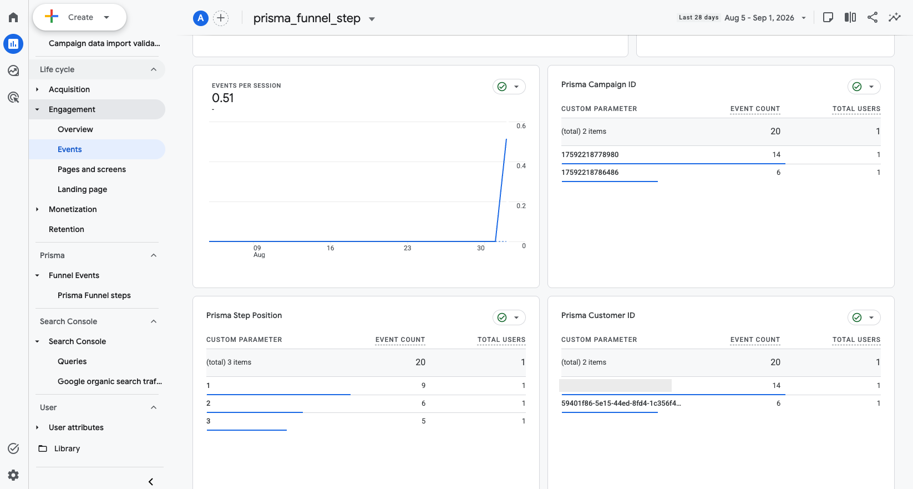This screenshot has height=489, width=913.
Task: Open the Prisma Customer ID card status dropdown
Action: (x=864, y=317)
